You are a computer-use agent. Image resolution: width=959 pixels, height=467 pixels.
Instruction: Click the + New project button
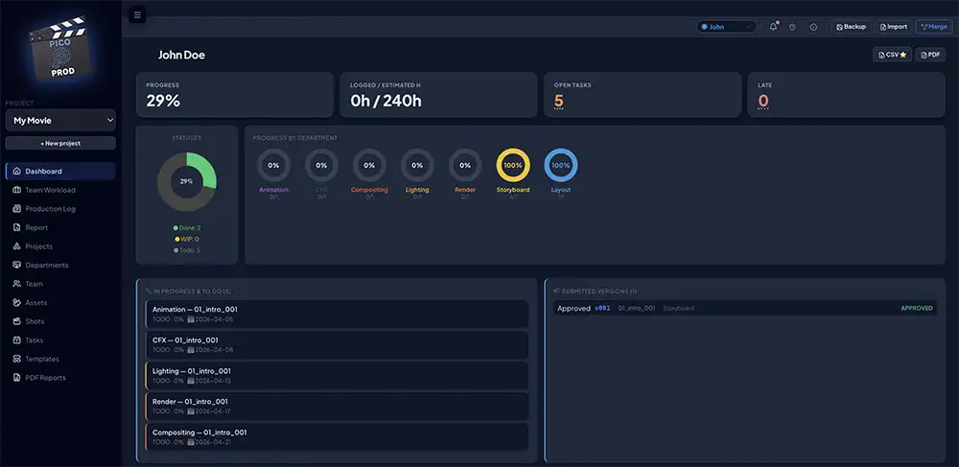(x=59, y=143)
